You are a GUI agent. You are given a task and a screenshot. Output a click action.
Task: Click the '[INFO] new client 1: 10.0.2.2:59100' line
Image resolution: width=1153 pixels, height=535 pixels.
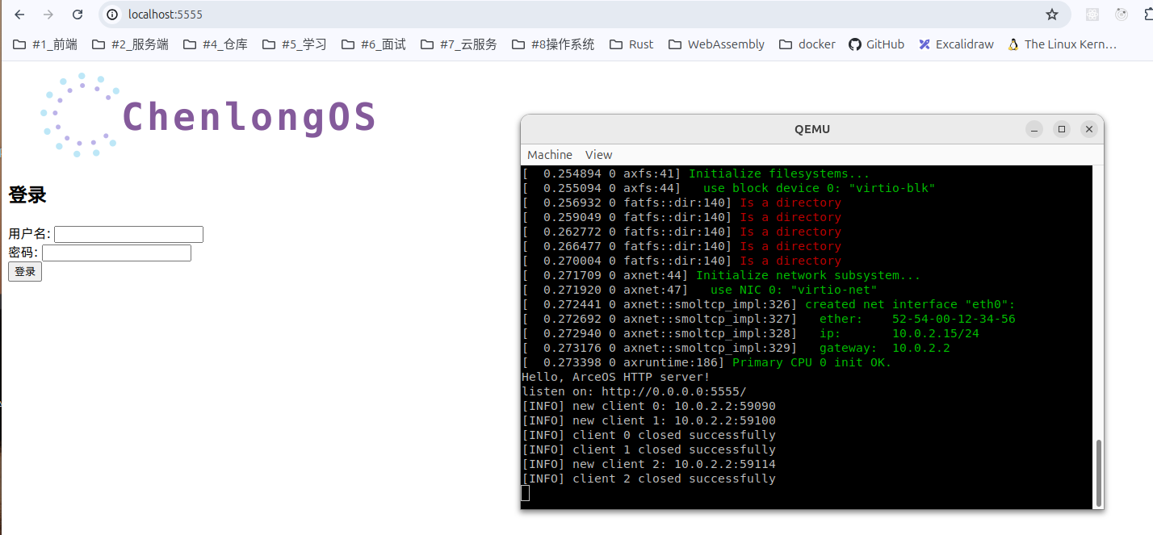pos(648,420)
